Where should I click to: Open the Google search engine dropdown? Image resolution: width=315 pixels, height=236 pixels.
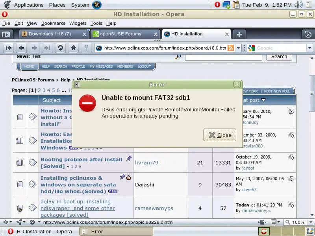point(309,48)
